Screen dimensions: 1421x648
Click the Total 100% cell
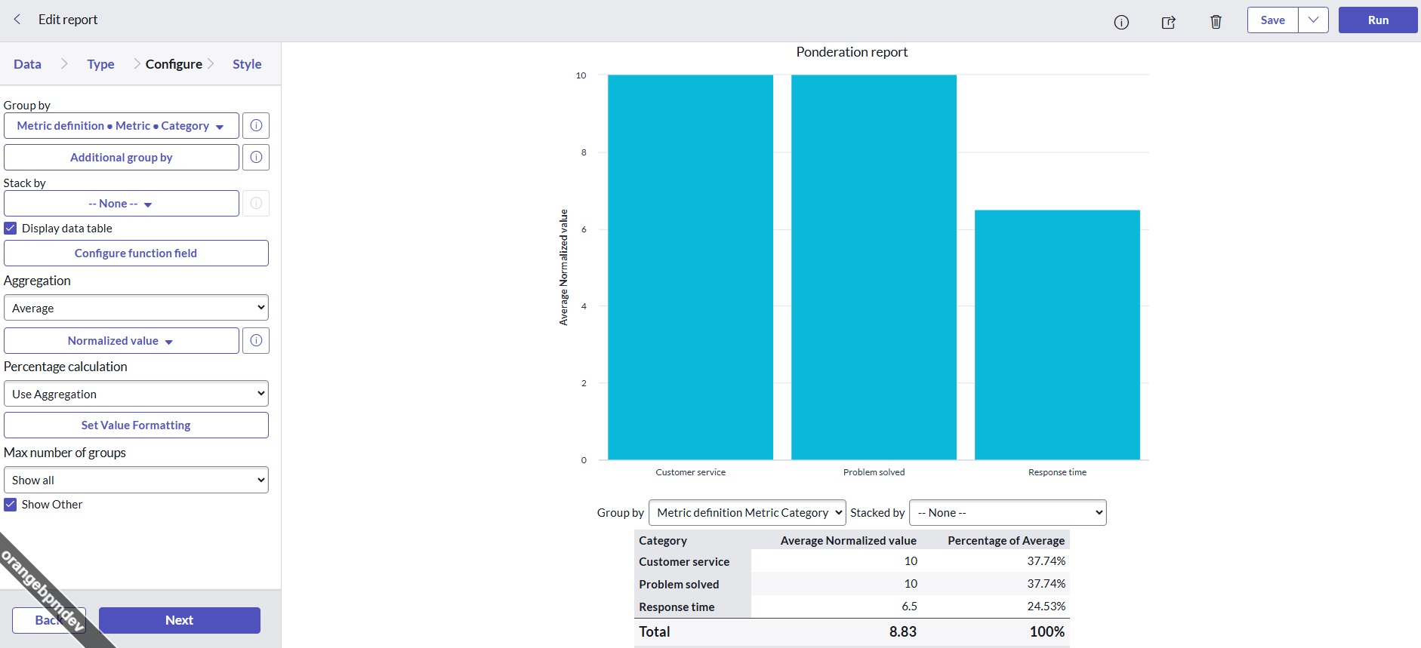[x=1047, y=632]
